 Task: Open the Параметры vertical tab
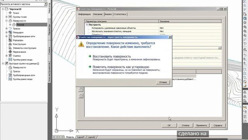point(49,30)
